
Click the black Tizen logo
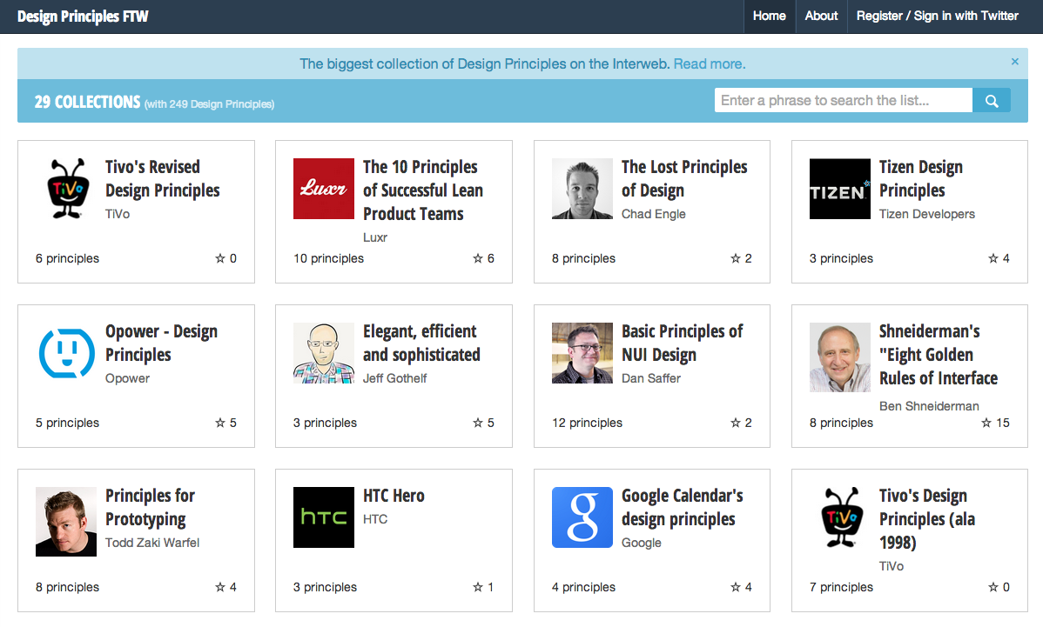pyautogui.click(x=839, y=189)
